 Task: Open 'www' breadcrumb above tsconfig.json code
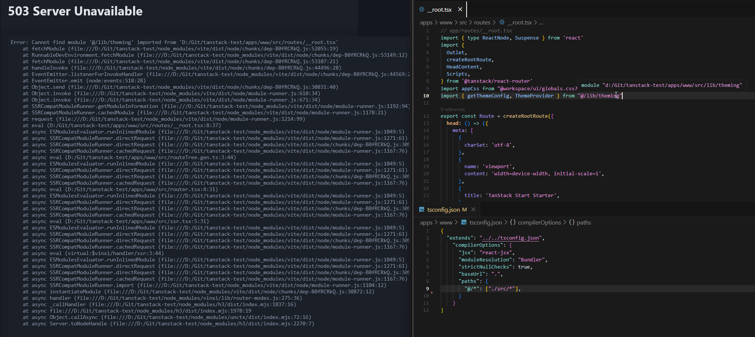click(x=446, y=223)
